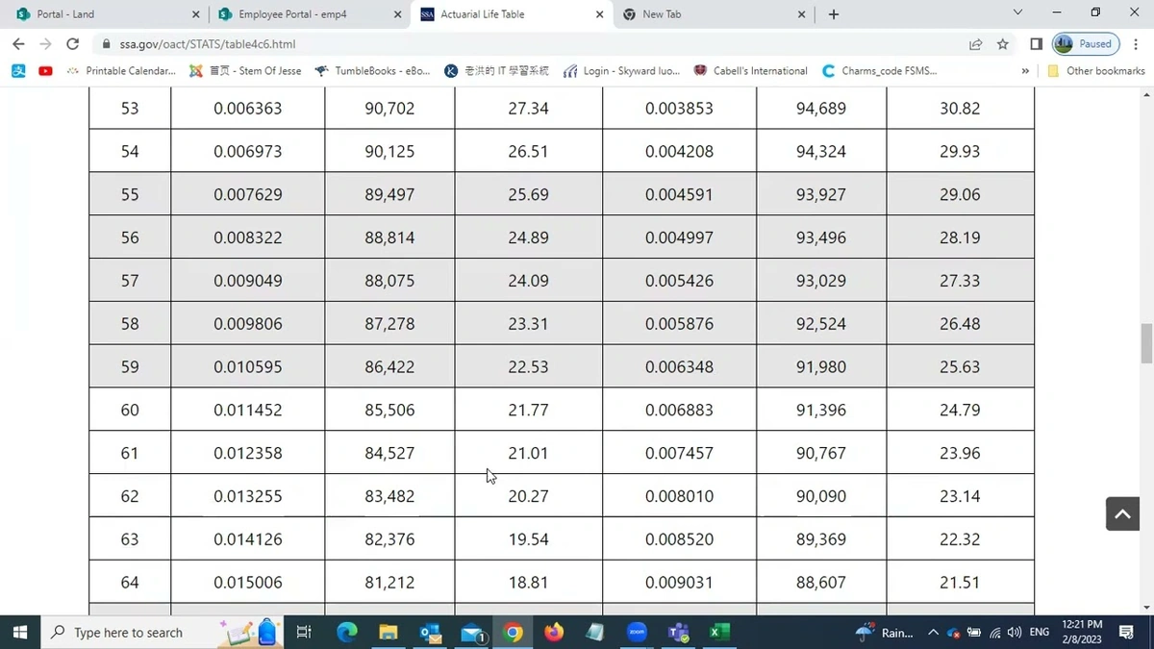The height and width of the screenshot is (649, 1154).
Task: Open the Chrome profile dropdown
Action: tap(1063, 43)
